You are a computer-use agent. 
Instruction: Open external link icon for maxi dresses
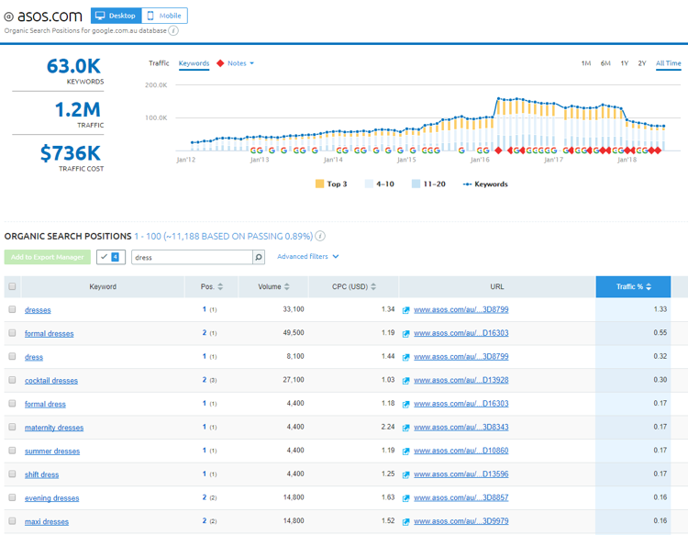tap(405, 522)
